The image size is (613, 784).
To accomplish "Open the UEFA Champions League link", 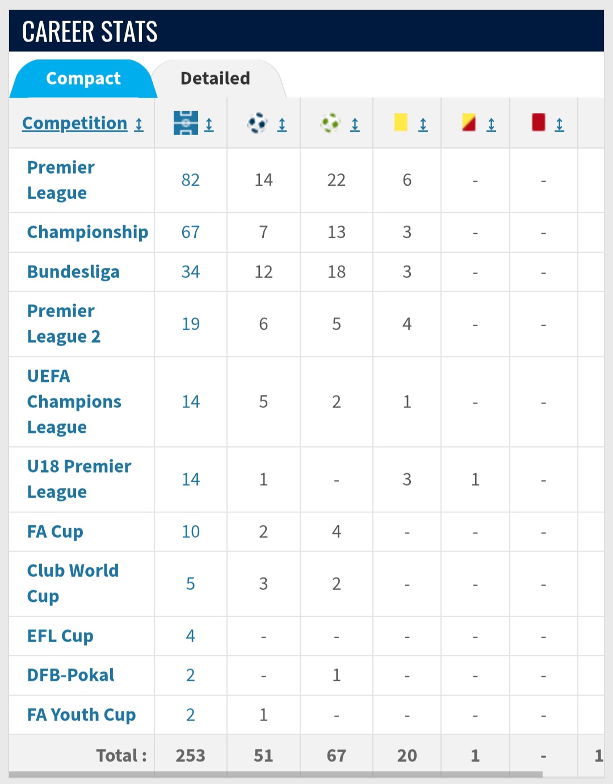I will 74,402.
